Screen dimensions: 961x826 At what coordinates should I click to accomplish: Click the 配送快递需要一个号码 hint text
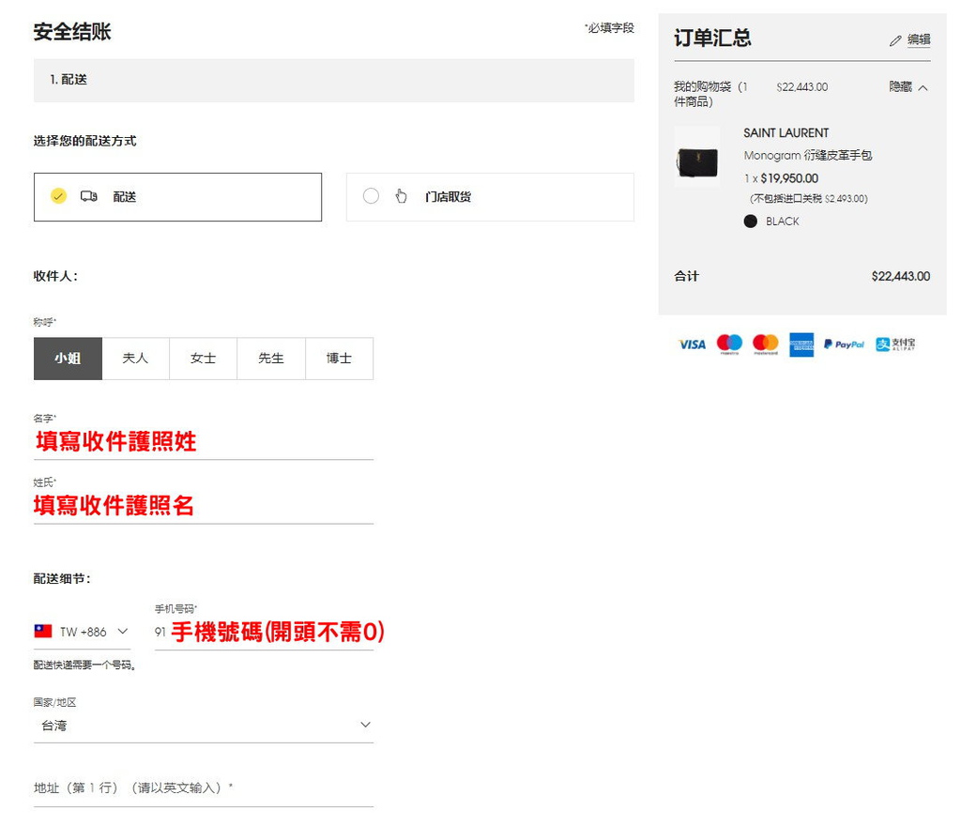[84, 665]
